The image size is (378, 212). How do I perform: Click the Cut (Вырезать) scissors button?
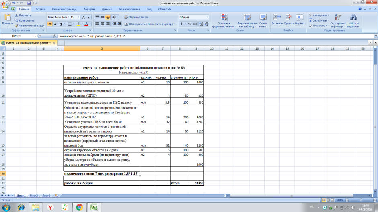tap(23, 15)
